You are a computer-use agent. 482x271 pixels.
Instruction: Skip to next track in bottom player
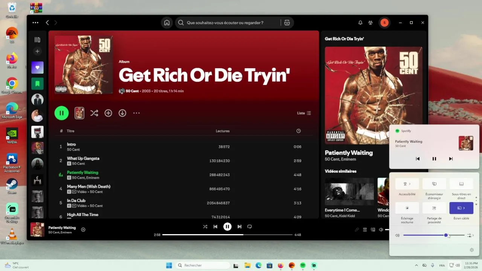[239, 227]
